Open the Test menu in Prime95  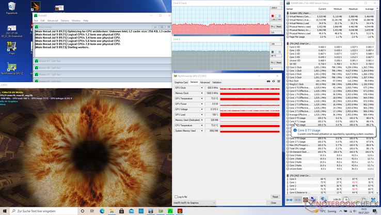pyautogui.click(x=36, y=21)
